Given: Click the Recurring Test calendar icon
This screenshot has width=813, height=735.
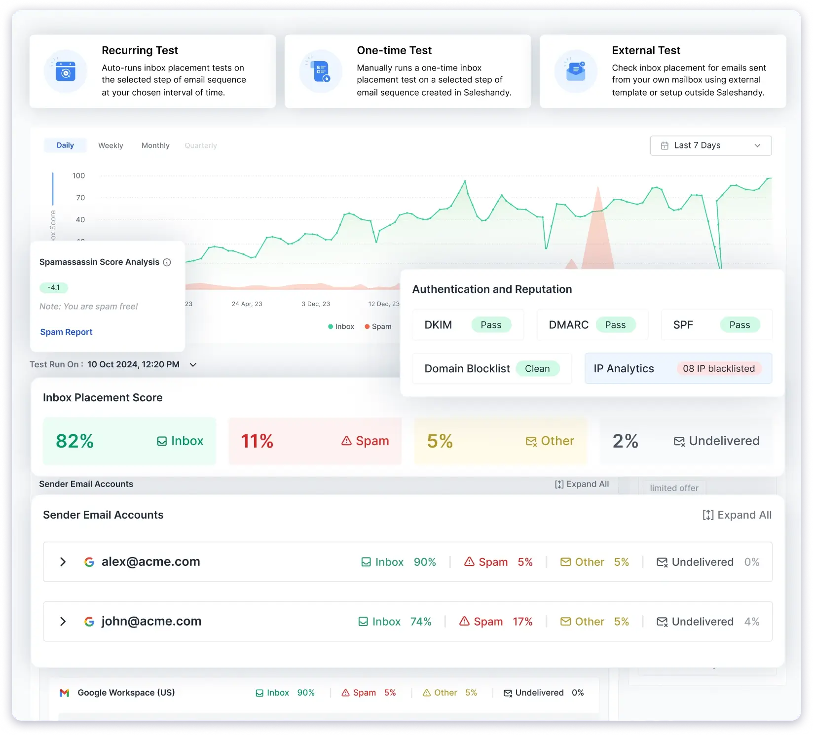Looking at the screenshot, I should pyautogui.click(x=66, y=71).
